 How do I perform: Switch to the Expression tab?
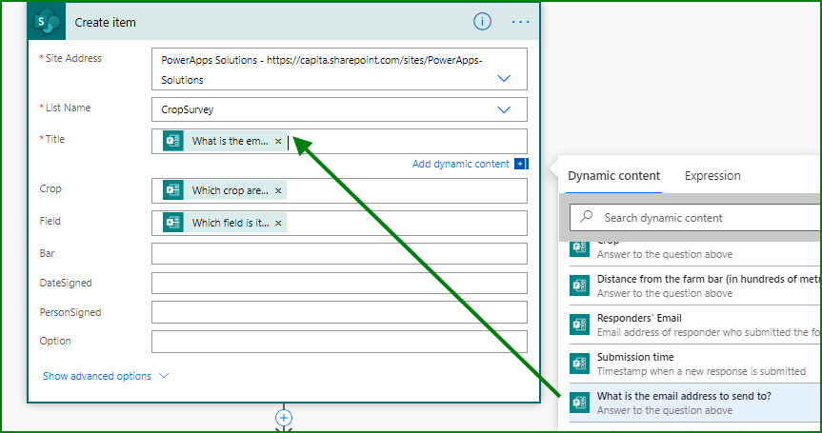click(712, 176)
